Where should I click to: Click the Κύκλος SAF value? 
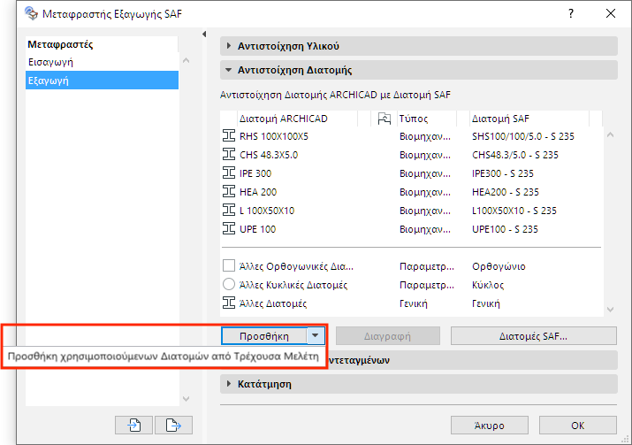(488, 285)
